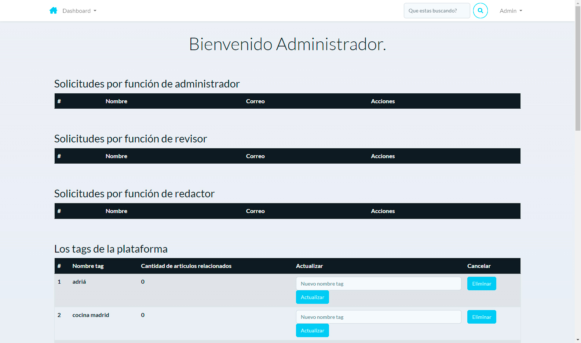The image size is (581, 343).
Task: Click new tag name field for cocina madrid
Action: tap(378, 317)
